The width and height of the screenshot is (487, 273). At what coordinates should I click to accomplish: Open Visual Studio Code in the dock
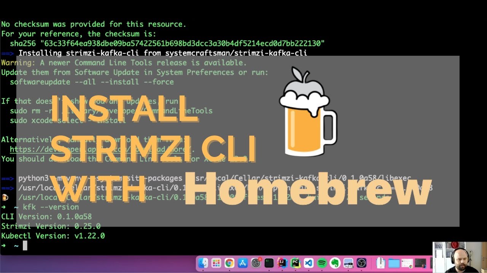point(309,263)
